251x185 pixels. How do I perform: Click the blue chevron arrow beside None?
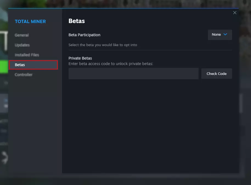coord(225,35)
